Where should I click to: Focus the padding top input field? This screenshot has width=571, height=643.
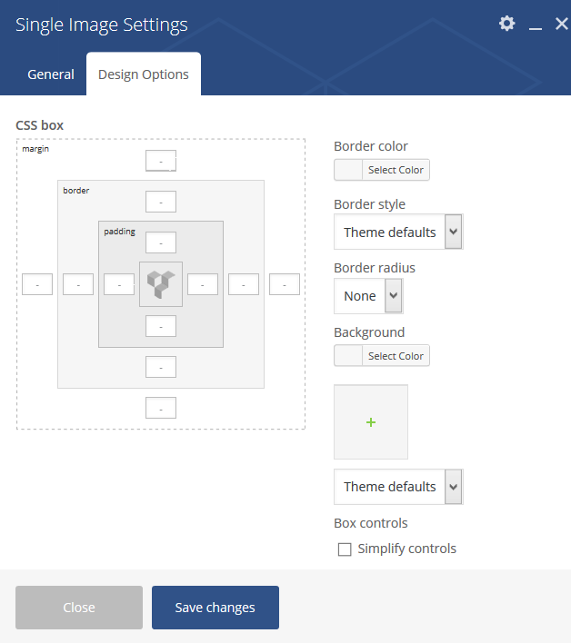pyautogui.click(x=161, y=242)
